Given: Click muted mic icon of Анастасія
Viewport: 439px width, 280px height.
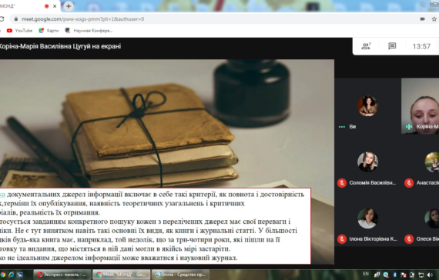Looking at the screenshot, I should point(409,183).
